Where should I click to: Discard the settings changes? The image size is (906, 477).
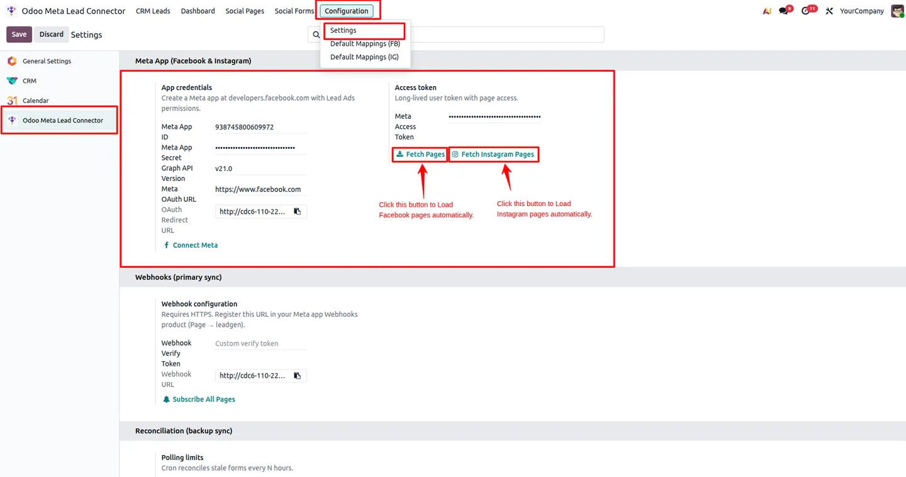point(52,35)
